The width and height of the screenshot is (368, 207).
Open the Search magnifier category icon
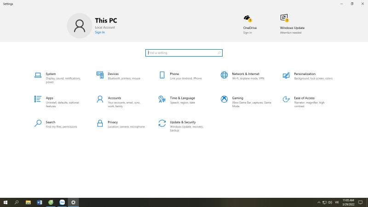38,123
